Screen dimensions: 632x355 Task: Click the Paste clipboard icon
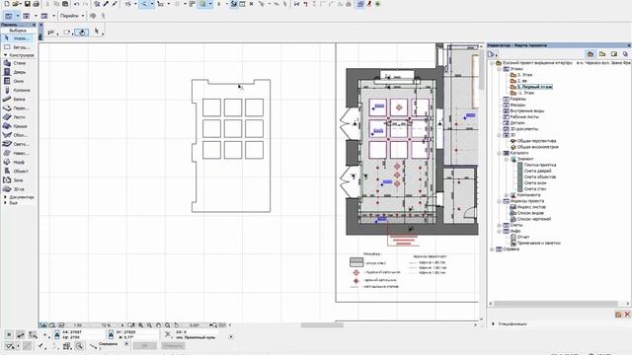(65, 4)
